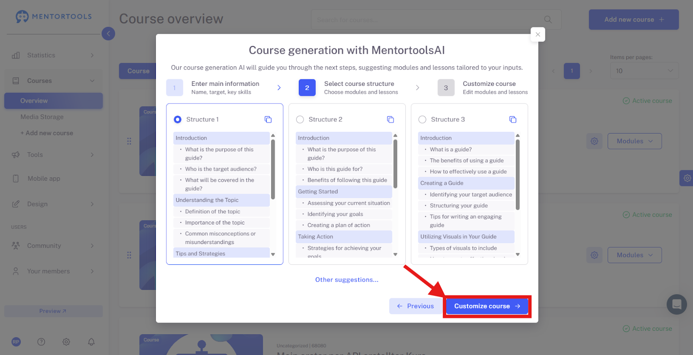Image resolution: width=693 pixels, height=355 pixels.
Task: Close the course generation dialog
Action: [538, 34]
